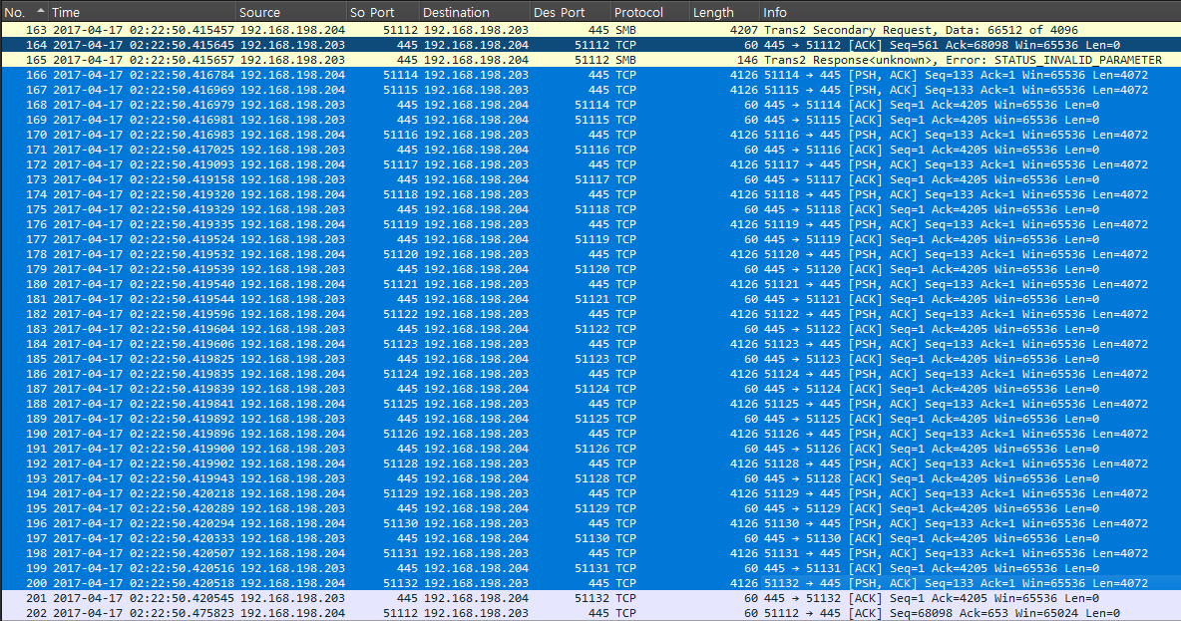Viewport: 1181px width, 621px height.
Task: Select packet 163 Trans2 Secondary Request row
Action: [589, 30]
